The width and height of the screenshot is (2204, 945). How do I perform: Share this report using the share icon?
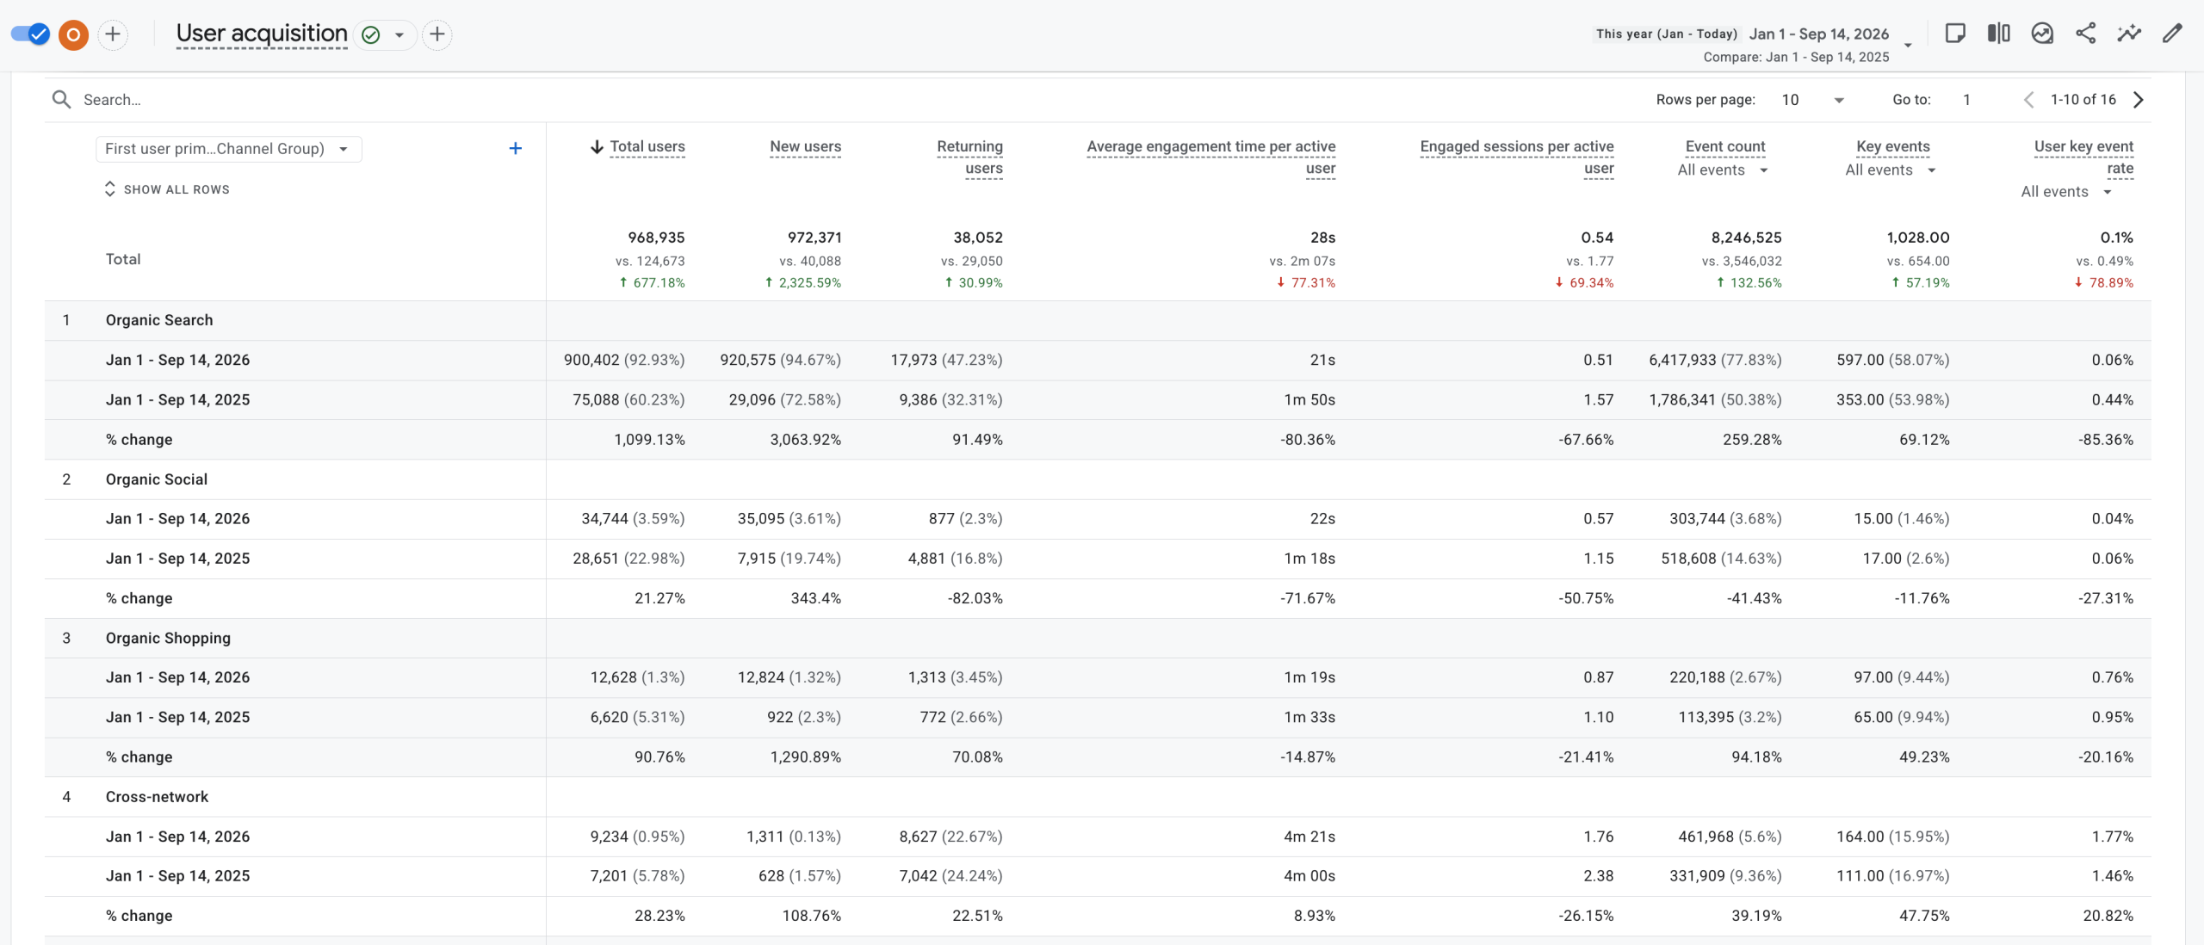[2085, 34]
